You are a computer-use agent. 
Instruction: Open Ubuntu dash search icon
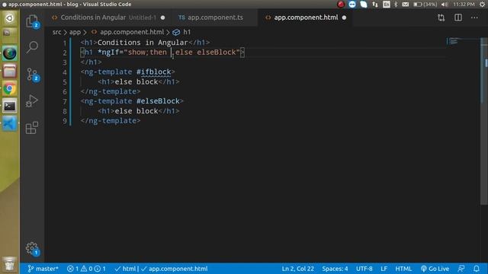coord(10,18)
